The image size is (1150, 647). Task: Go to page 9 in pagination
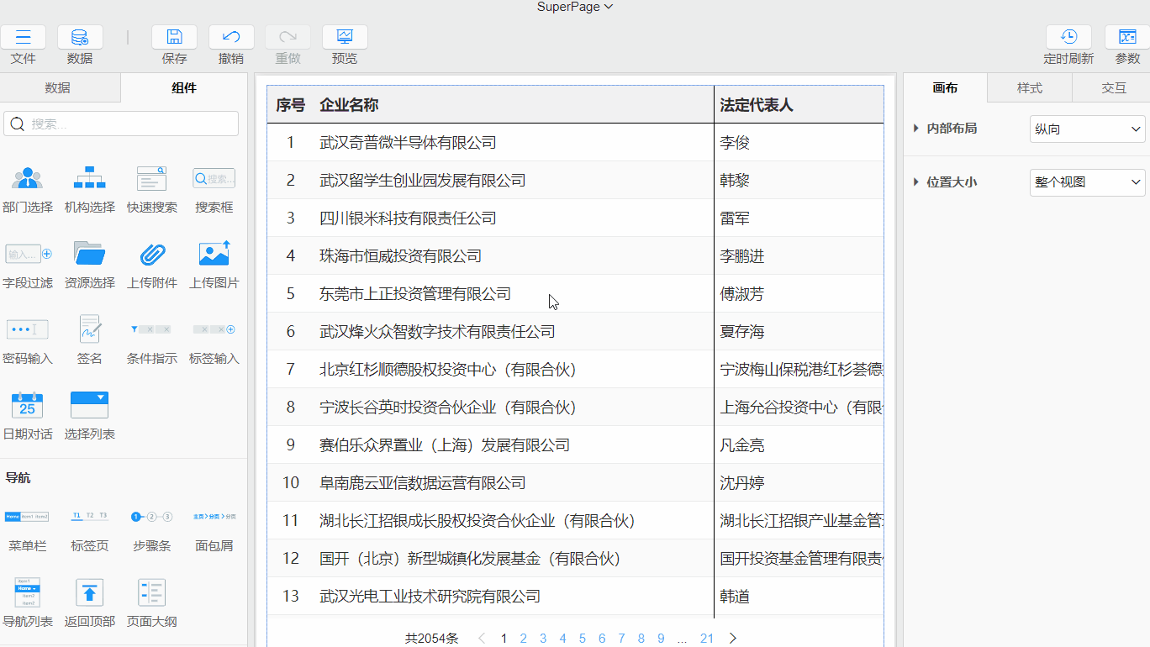pos(661,639)
